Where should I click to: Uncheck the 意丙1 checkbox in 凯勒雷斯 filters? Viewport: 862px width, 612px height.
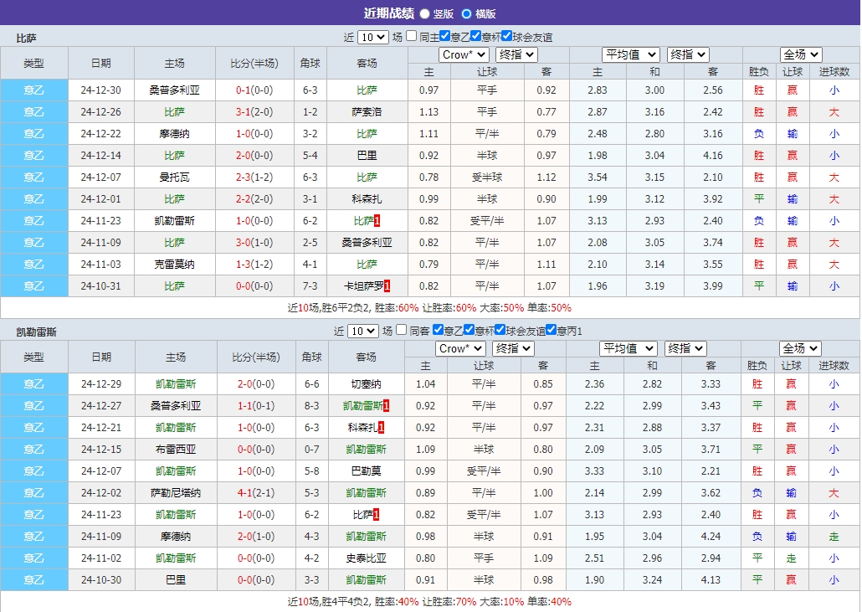(x=549, y=331)
